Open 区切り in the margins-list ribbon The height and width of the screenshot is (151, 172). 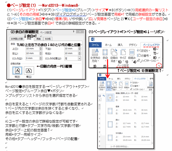tap(135, 83)
